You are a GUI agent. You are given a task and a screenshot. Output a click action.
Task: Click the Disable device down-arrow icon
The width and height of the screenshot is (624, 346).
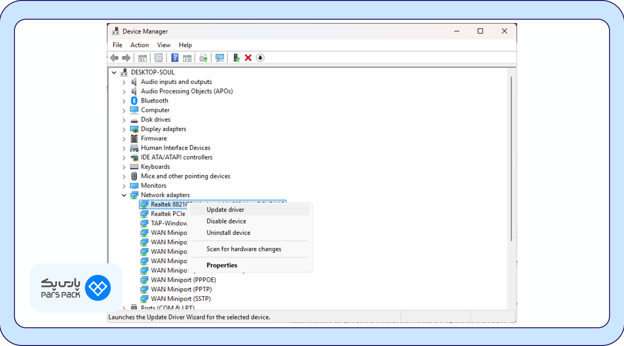[260, 58]
